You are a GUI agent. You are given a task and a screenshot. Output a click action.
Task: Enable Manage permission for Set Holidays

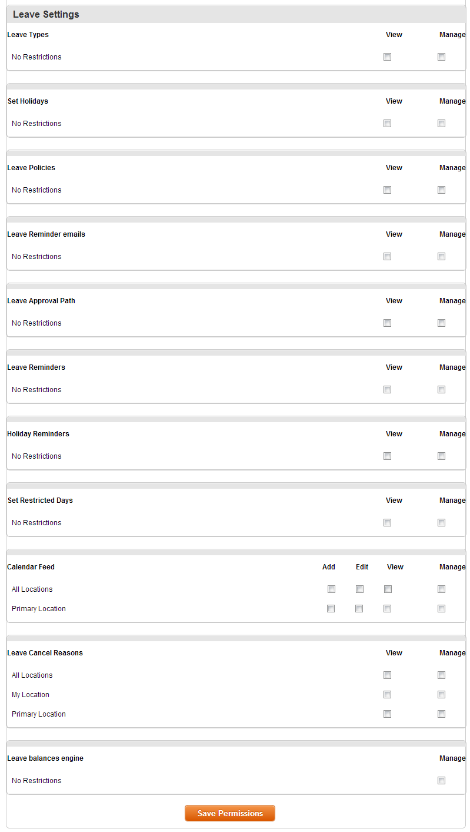tap(441, 124)
